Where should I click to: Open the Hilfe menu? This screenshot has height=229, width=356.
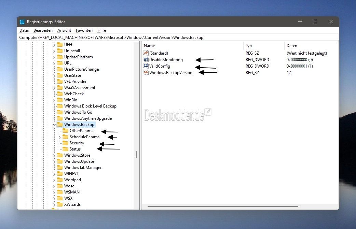point(101,30)
